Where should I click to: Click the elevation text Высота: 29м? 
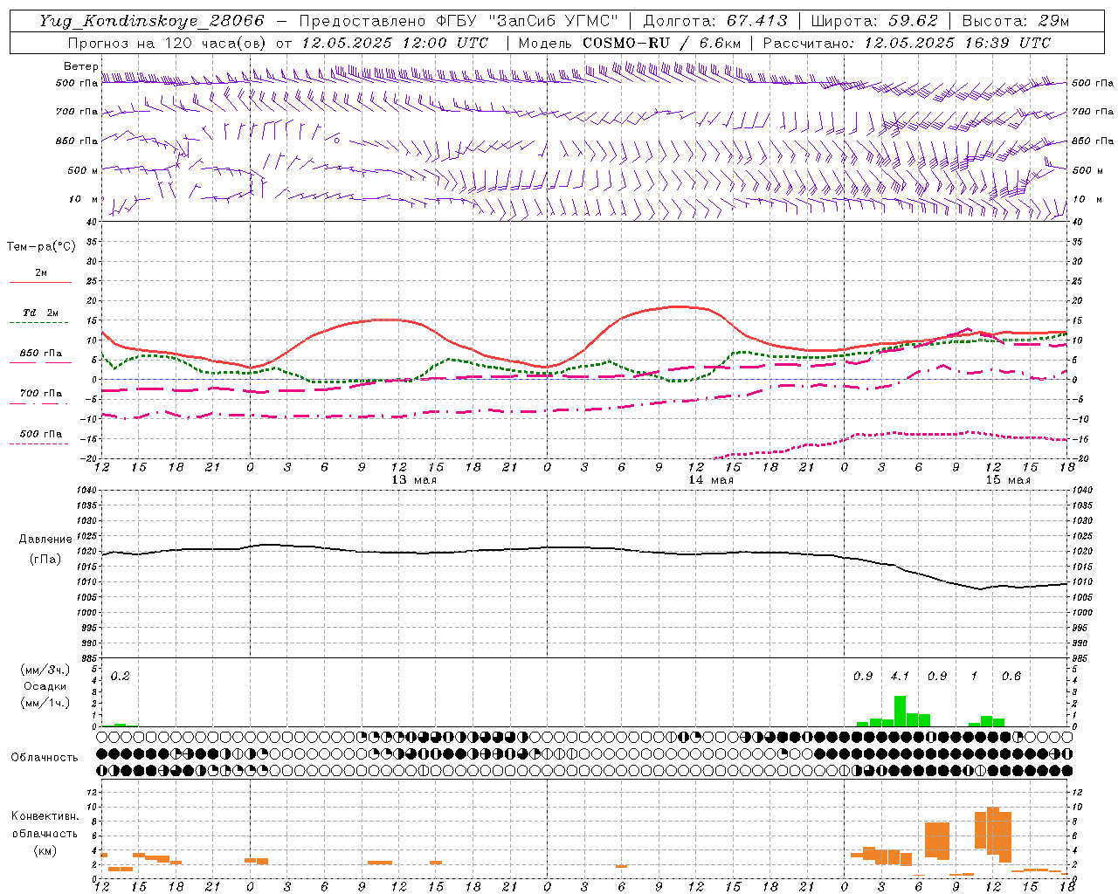click(1016, 21)
